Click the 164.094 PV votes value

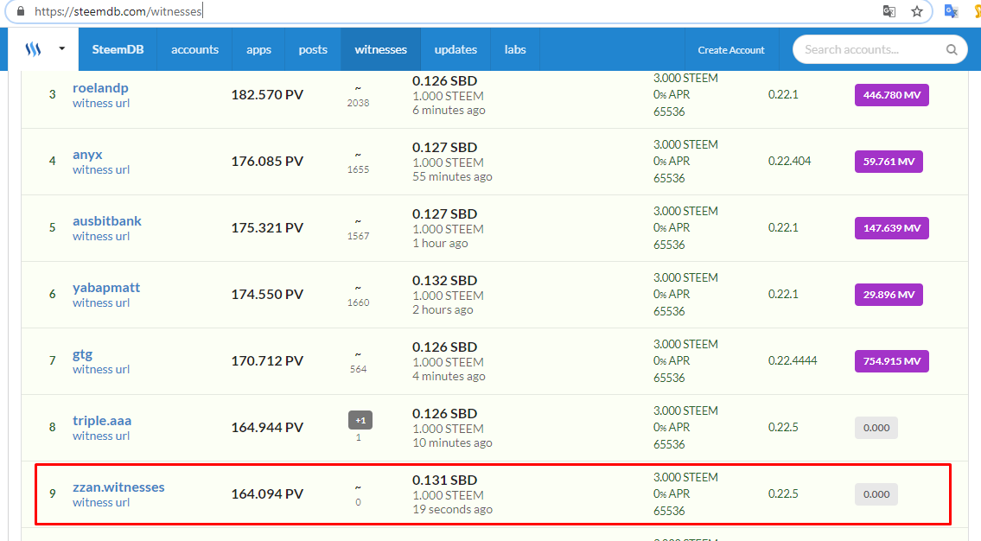tap(267, 494)
